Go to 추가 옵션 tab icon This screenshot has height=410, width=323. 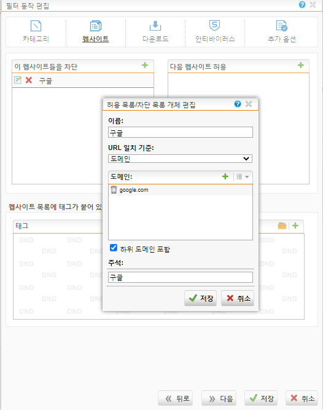tap(281, 26)
